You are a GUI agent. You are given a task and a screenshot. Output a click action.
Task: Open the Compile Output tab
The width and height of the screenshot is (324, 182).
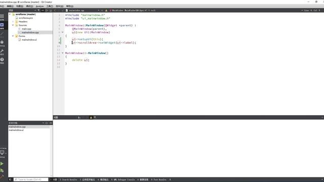[103, 179]
